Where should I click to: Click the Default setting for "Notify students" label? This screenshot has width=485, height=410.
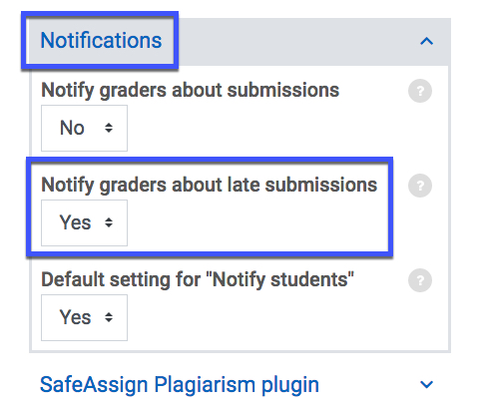pos(198,280)
